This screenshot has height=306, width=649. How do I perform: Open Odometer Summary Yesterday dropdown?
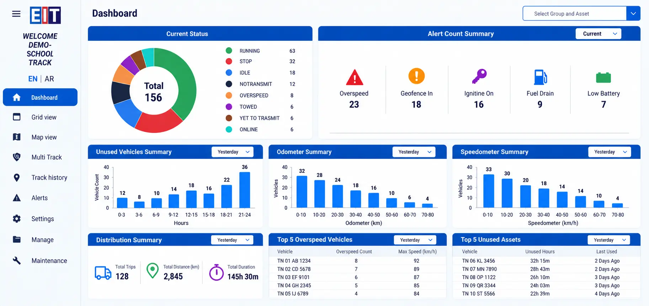point(414,152)
